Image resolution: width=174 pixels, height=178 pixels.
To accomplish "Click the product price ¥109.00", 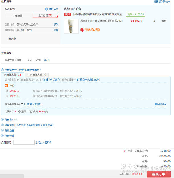I will (x=137, y=21).
